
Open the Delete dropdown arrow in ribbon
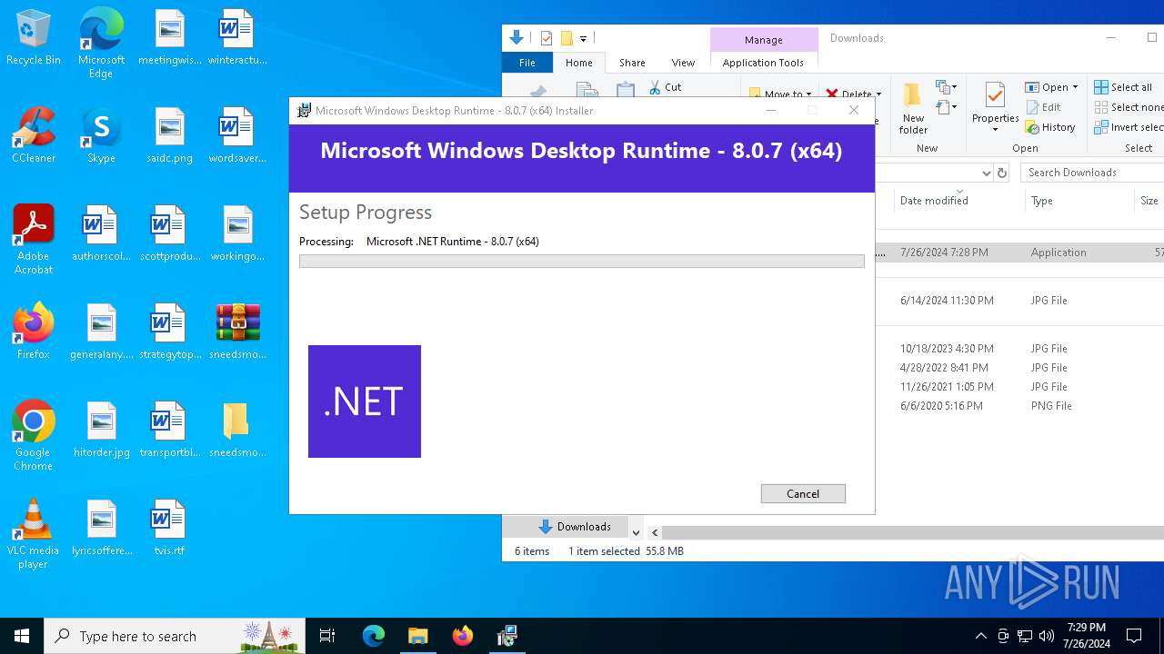tap(878, 94)
